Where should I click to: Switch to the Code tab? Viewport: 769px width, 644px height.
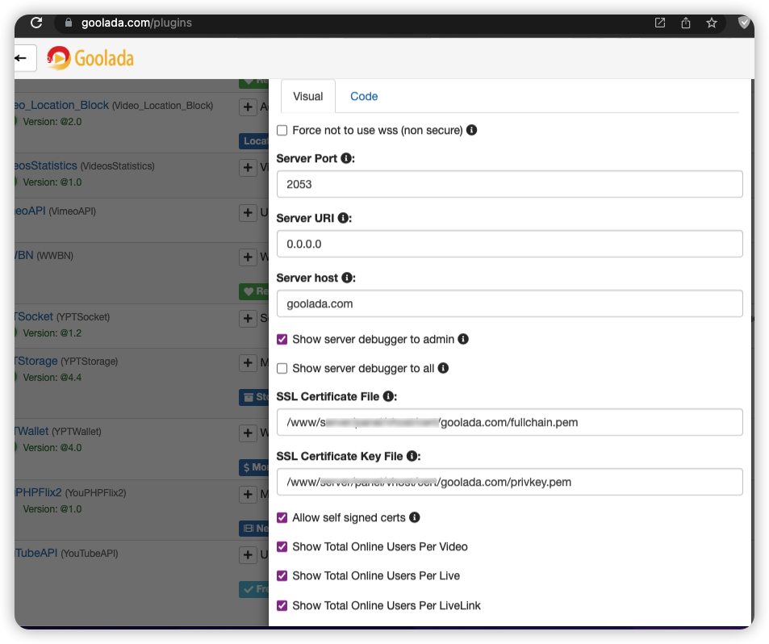coord(363,96)
